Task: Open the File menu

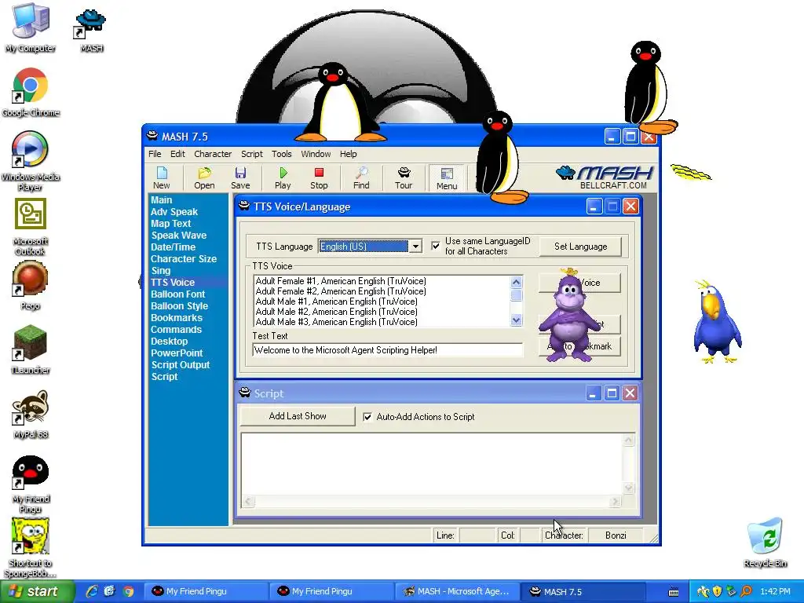Action: pyautogui.click(x=155, y=154)
